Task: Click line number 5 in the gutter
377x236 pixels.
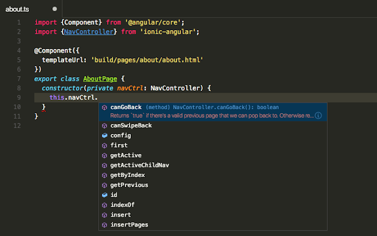Action: click(x=19, y=60)
